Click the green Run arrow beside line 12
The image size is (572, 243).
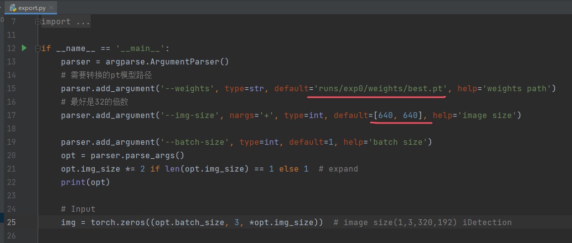pyautogui.click(x=24, y=48)
